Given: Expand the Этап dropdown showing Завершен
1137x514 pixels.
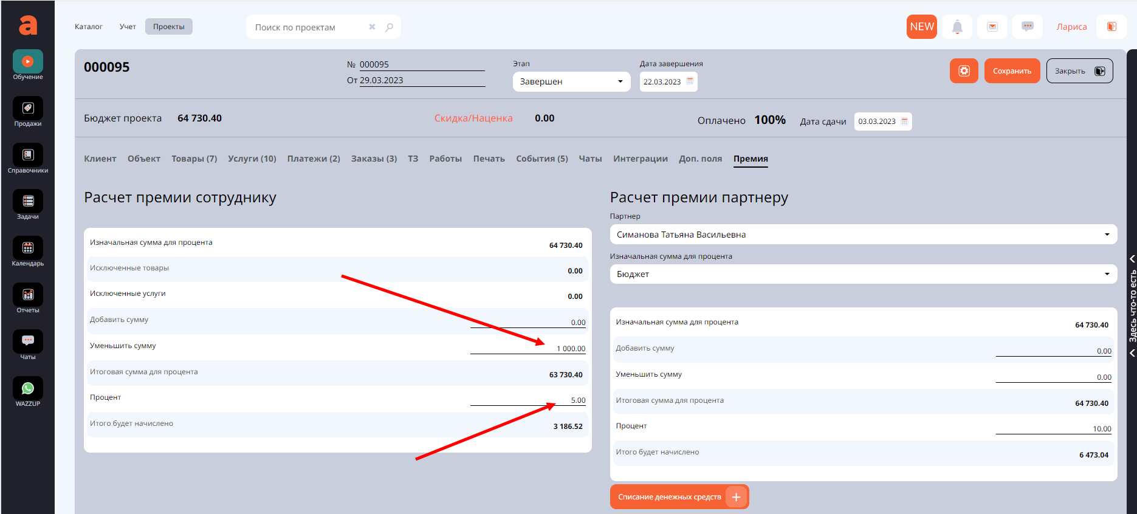Looking at the screenshot, I should point(571,81).
